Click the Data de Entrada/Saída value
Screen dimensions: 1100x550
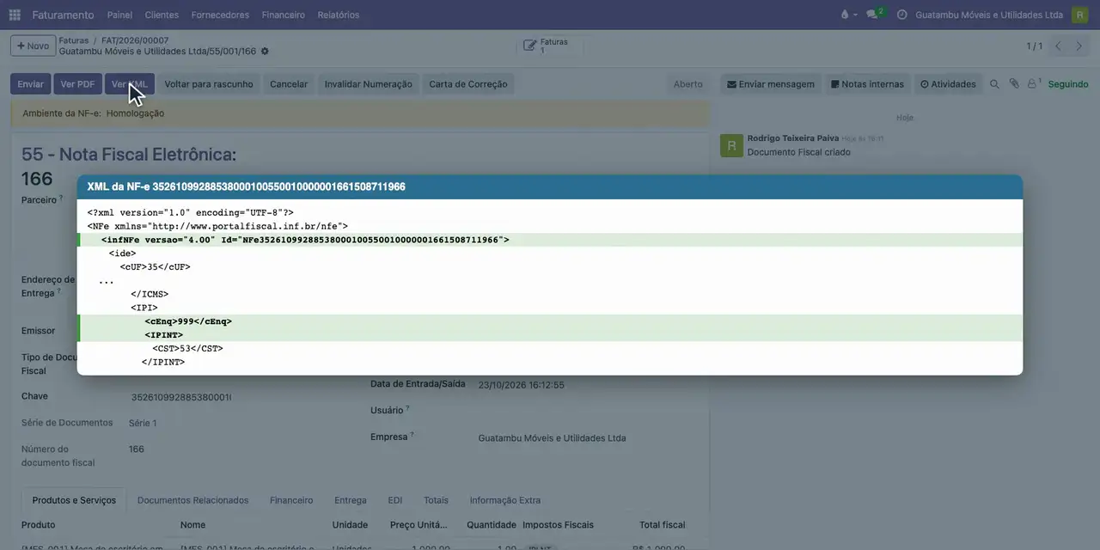tap(521, 385)
